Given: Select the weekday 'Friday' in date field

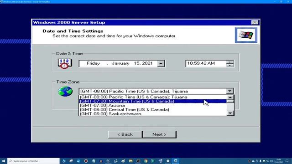Looking at the screenshot, I should 93,63.
